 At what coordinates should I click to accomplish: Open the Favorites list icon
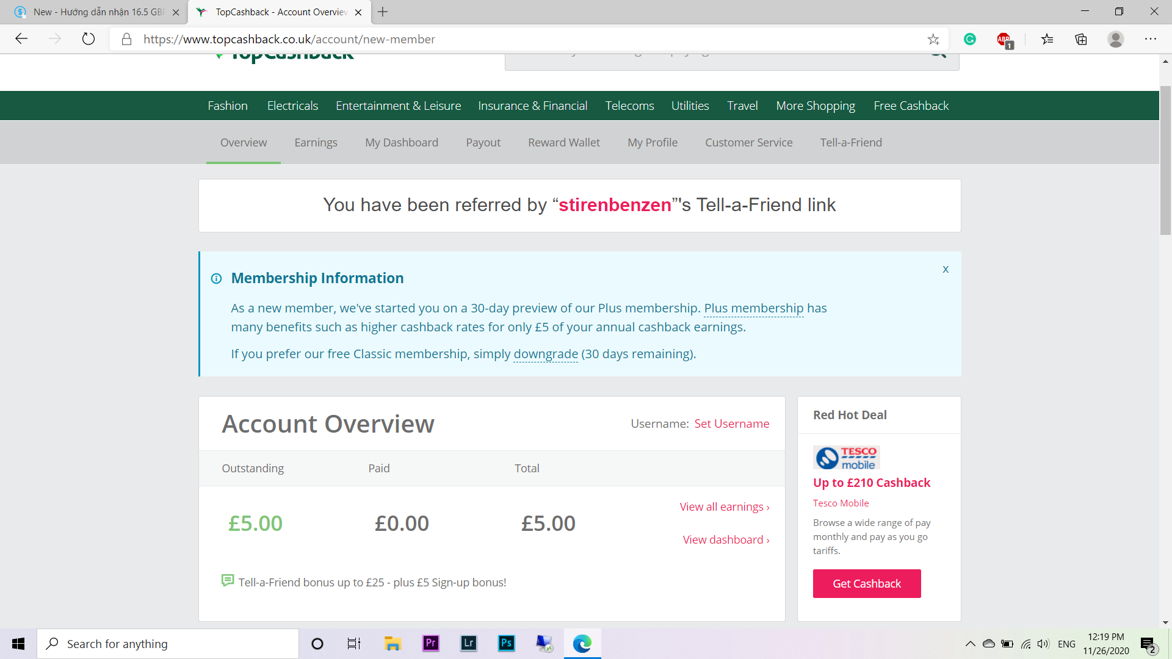[x=1047, y=40]
